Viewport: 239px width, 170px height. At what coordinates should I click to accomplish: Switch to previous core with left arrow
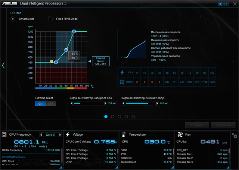pos(41,135)
